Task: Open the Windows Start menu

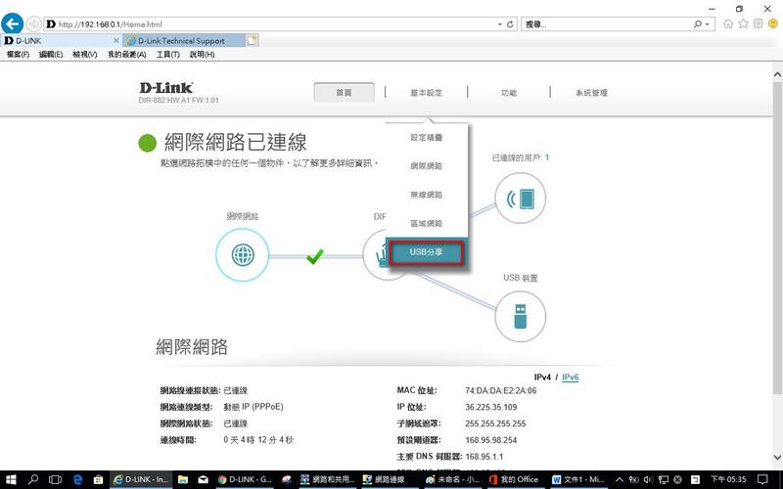Action: (10, 479)
